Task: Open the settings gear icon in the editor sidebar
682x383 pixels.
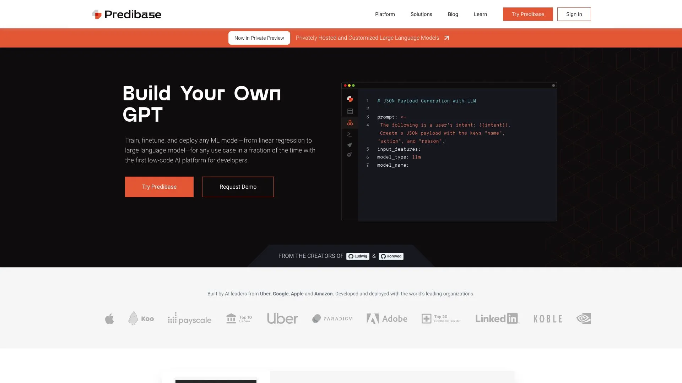Action: (350, 155)
